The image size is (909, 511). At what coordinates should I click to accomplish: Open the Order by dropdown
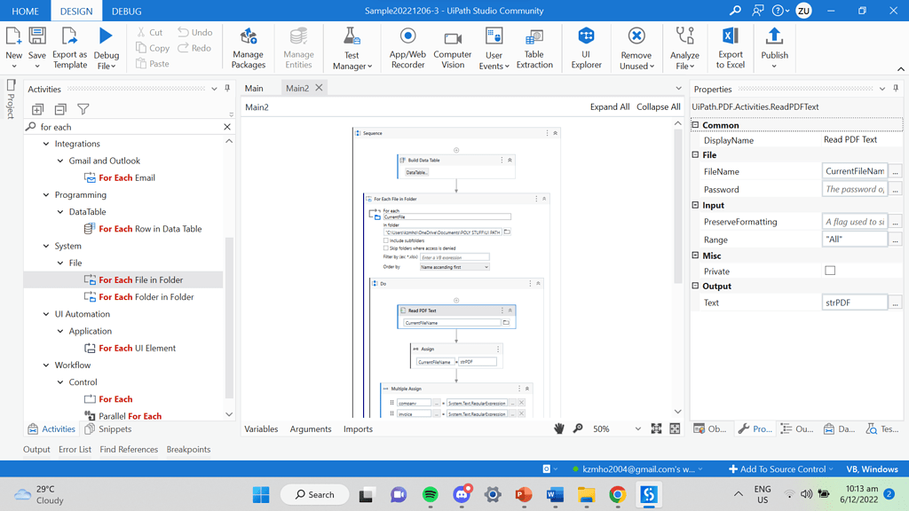pos(453,267)
